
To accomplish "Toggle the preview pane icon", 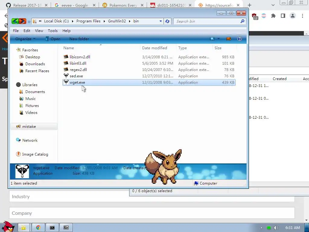I will (229, 39).
